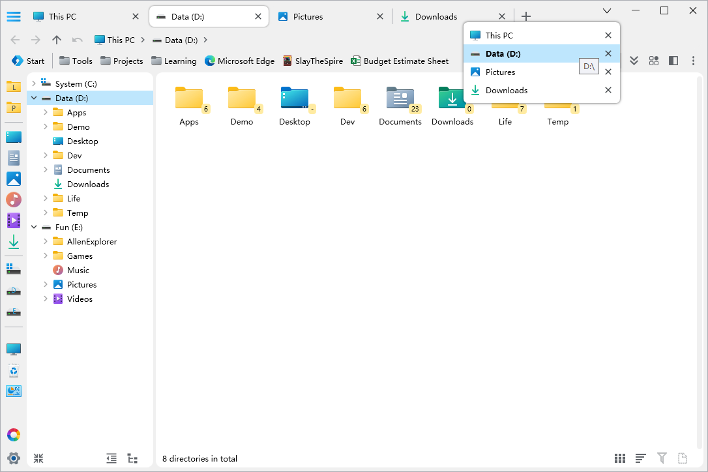Expand the System (C:) tree node

(x=34, y=84)
